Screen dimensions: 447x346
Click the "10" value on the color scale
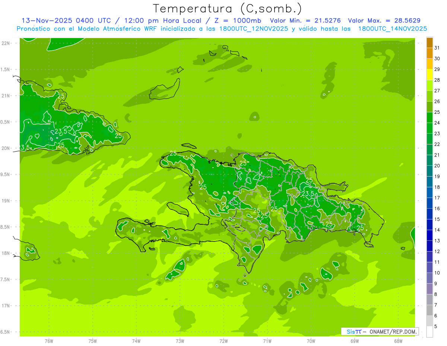[437, 273]
